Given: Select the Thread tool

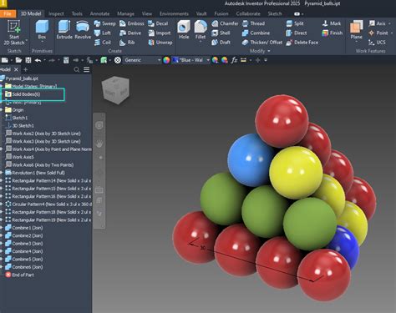Looking at the screenshot, I should coord(253,23).
